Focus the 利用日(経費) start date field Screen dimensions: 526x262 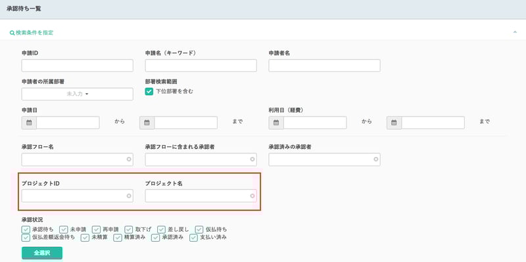click(x=315, y=123)
